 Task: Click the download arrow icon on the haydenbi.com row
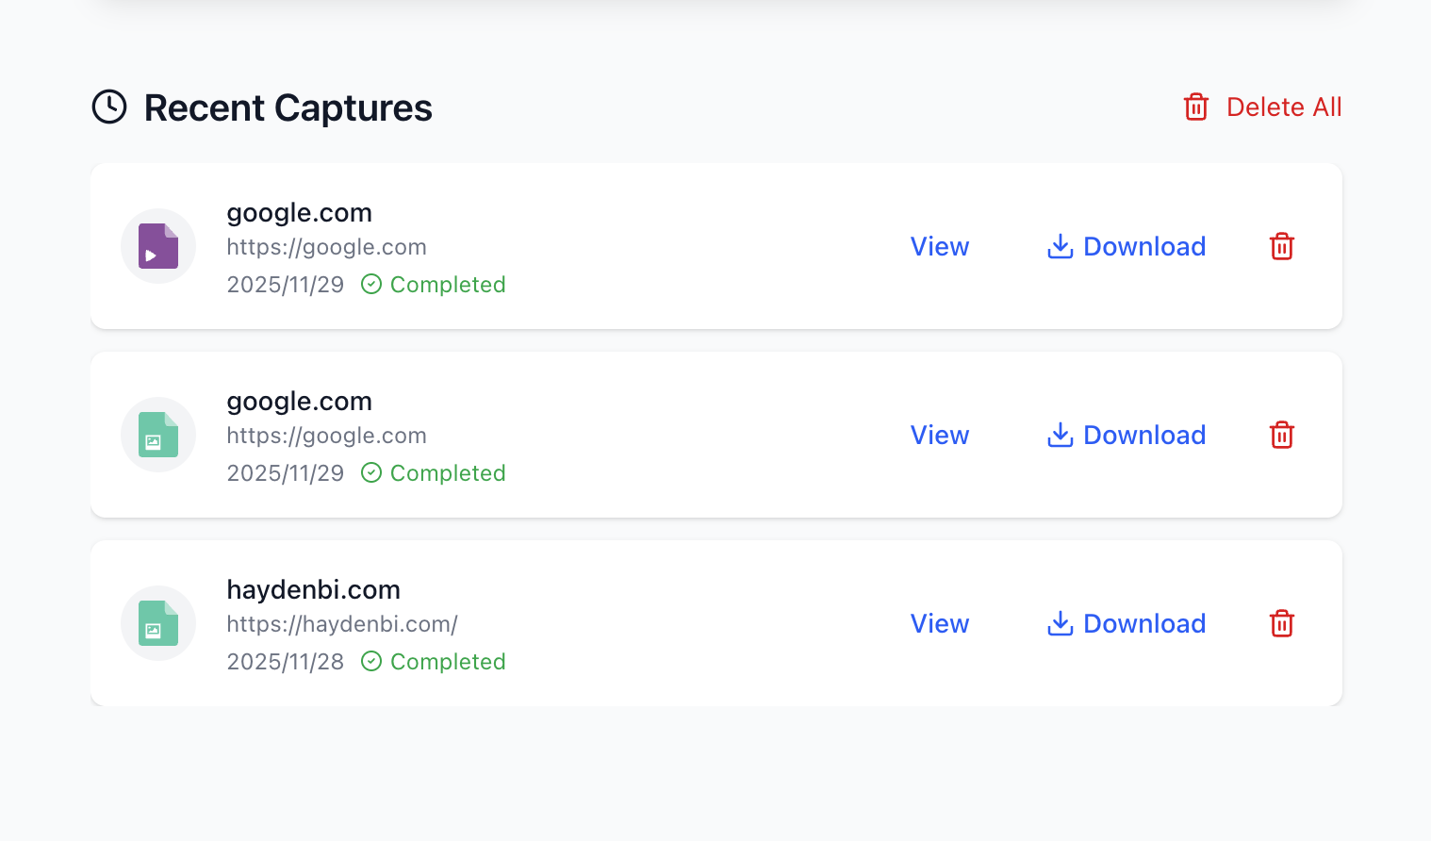point(1060,623)
